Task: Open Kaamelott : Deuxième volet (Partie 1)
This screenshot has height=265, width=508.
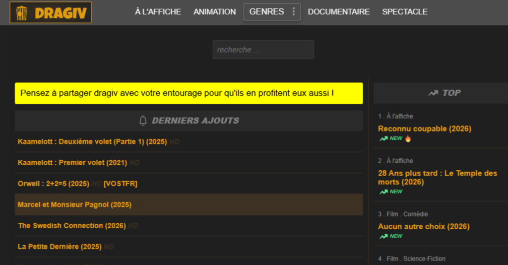Action: [x=92, y=141]
